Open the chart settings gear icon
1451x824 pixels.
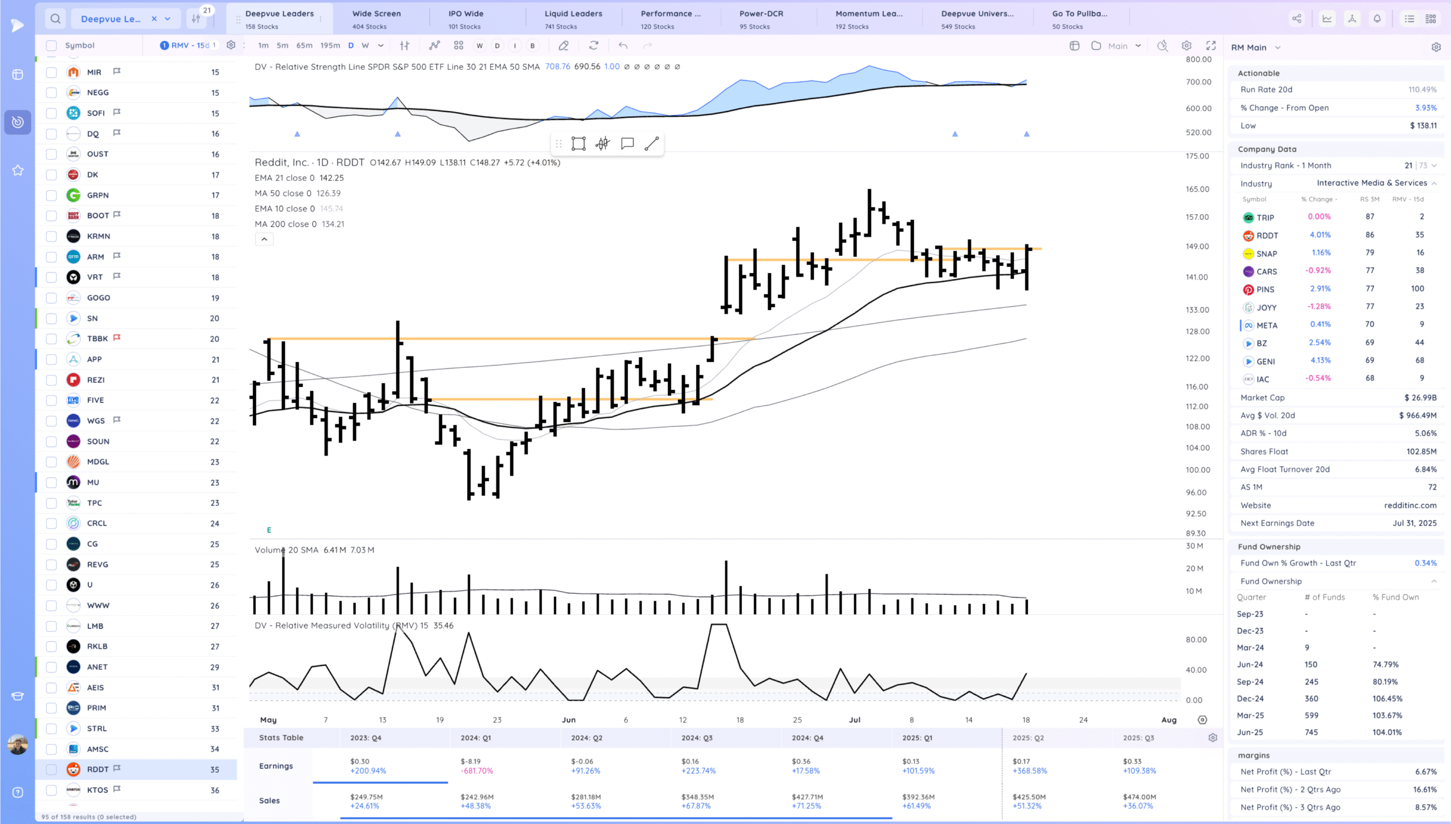coord(1186,45)
